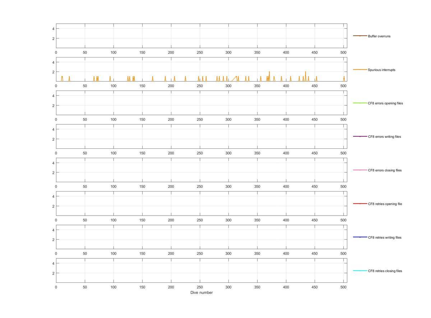Click the orange Spurious interrupts legend line
This screenshot has height=318, width=431.
(x=360, y=69)
